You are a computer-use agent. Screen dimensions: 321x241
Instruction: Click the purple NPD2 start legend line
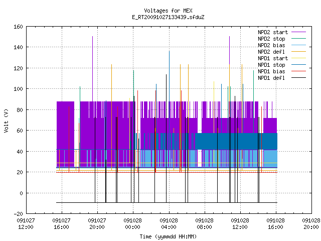[x=298, y=32]
